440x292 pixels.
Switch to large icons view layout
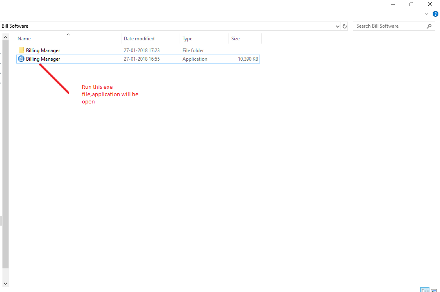click(434, 291)
